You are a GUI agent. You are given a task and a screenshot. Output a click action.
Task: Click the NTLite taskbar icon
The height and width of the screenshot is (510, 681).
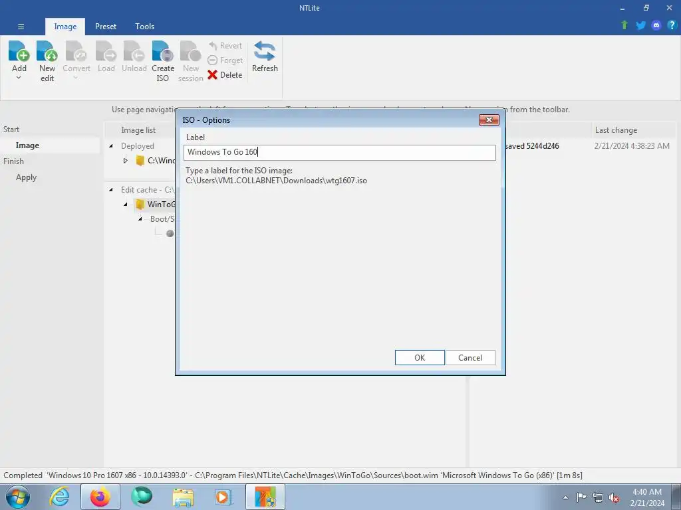coord(265,497)
